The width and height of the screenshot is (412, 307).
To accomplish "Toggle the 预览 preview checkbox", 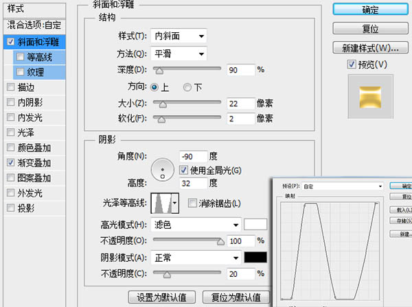I will [352, 64].
